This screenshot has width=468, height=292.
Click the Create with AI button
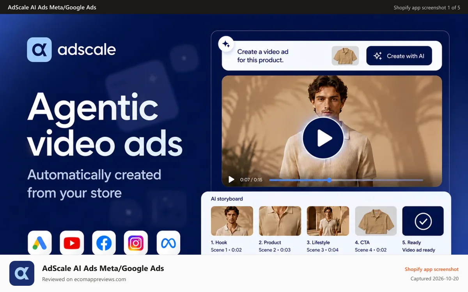tap(399, 56)
